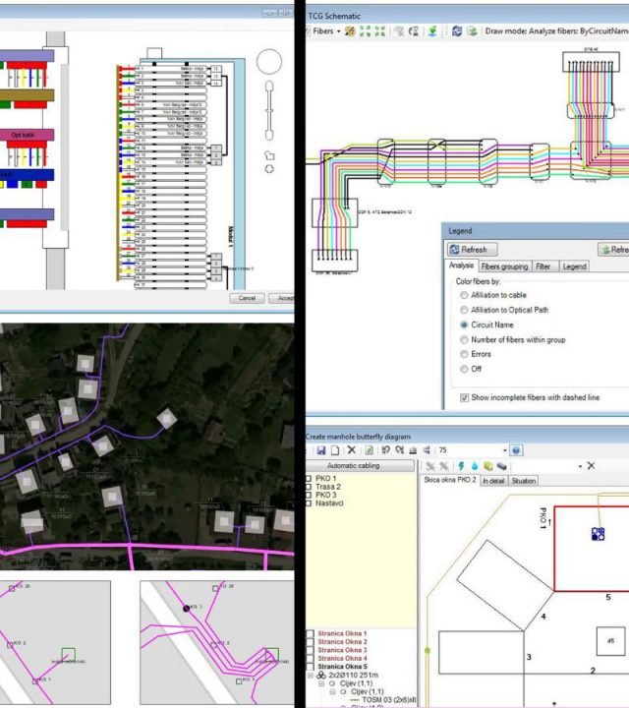Viewport: 629px width, 708px height.
Task: Click the black X delete toolbar icon
Action: tap(352, 450)
